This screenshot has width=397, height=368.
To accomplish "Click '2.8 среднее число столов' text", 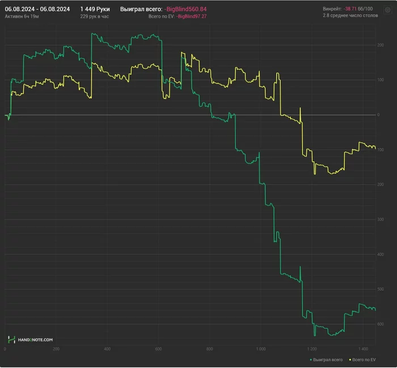I will 350,16.
